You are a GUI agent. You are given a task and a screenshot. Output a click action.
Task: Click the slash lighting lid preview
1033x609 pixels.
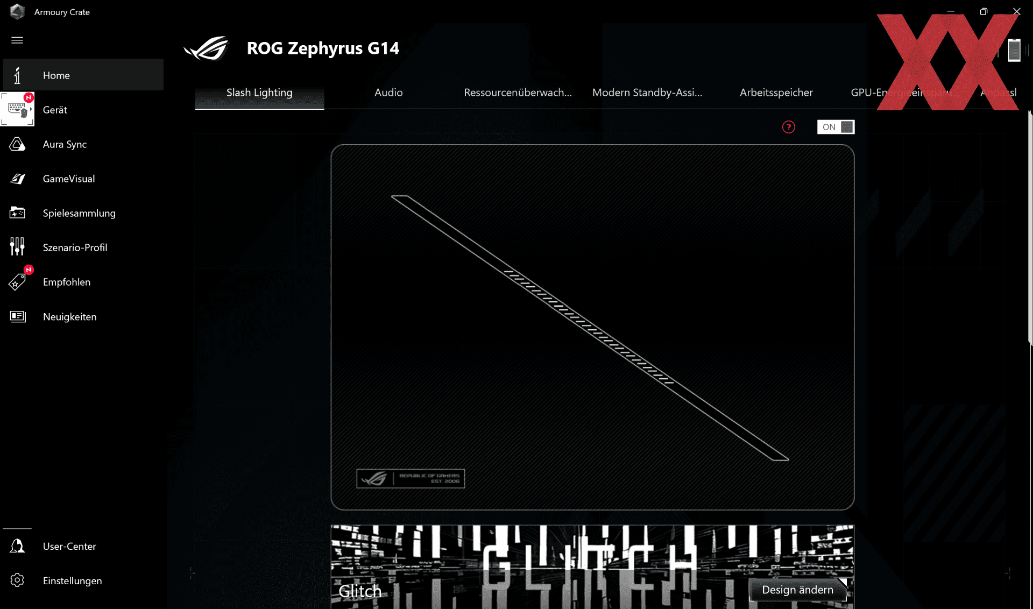[x=592, y=327]
